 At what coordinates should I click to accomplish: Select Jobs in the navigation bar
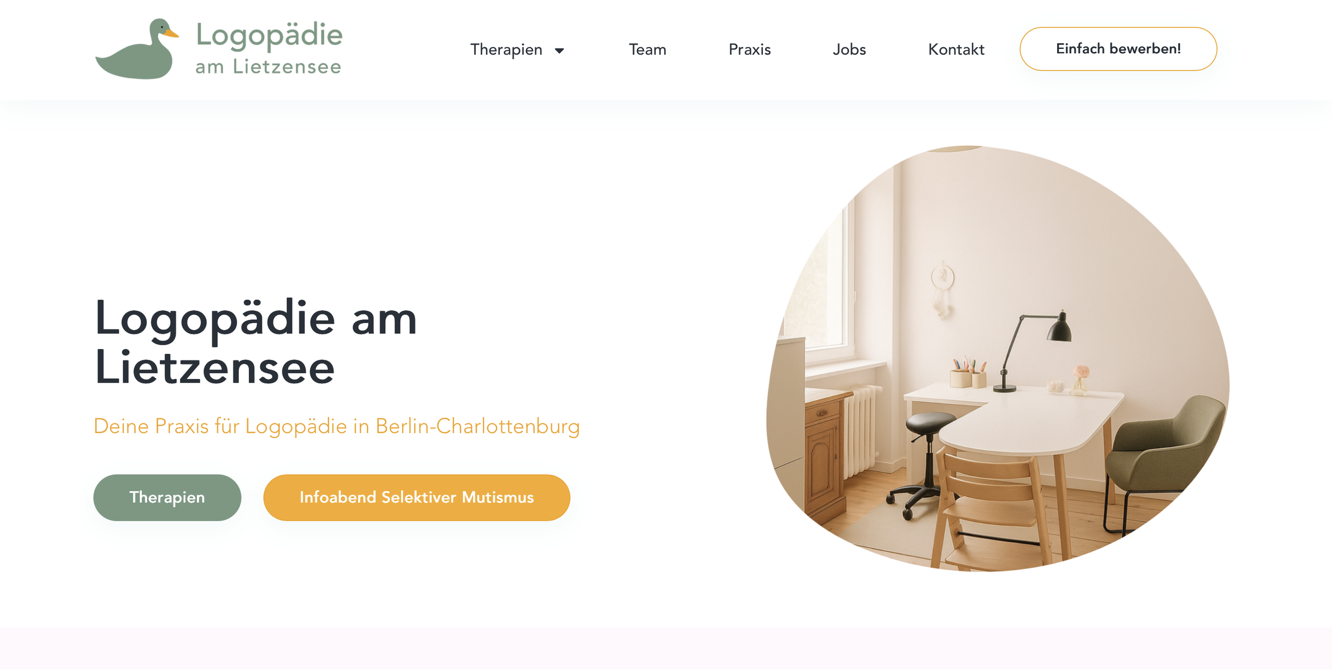[x=849, y=49]
